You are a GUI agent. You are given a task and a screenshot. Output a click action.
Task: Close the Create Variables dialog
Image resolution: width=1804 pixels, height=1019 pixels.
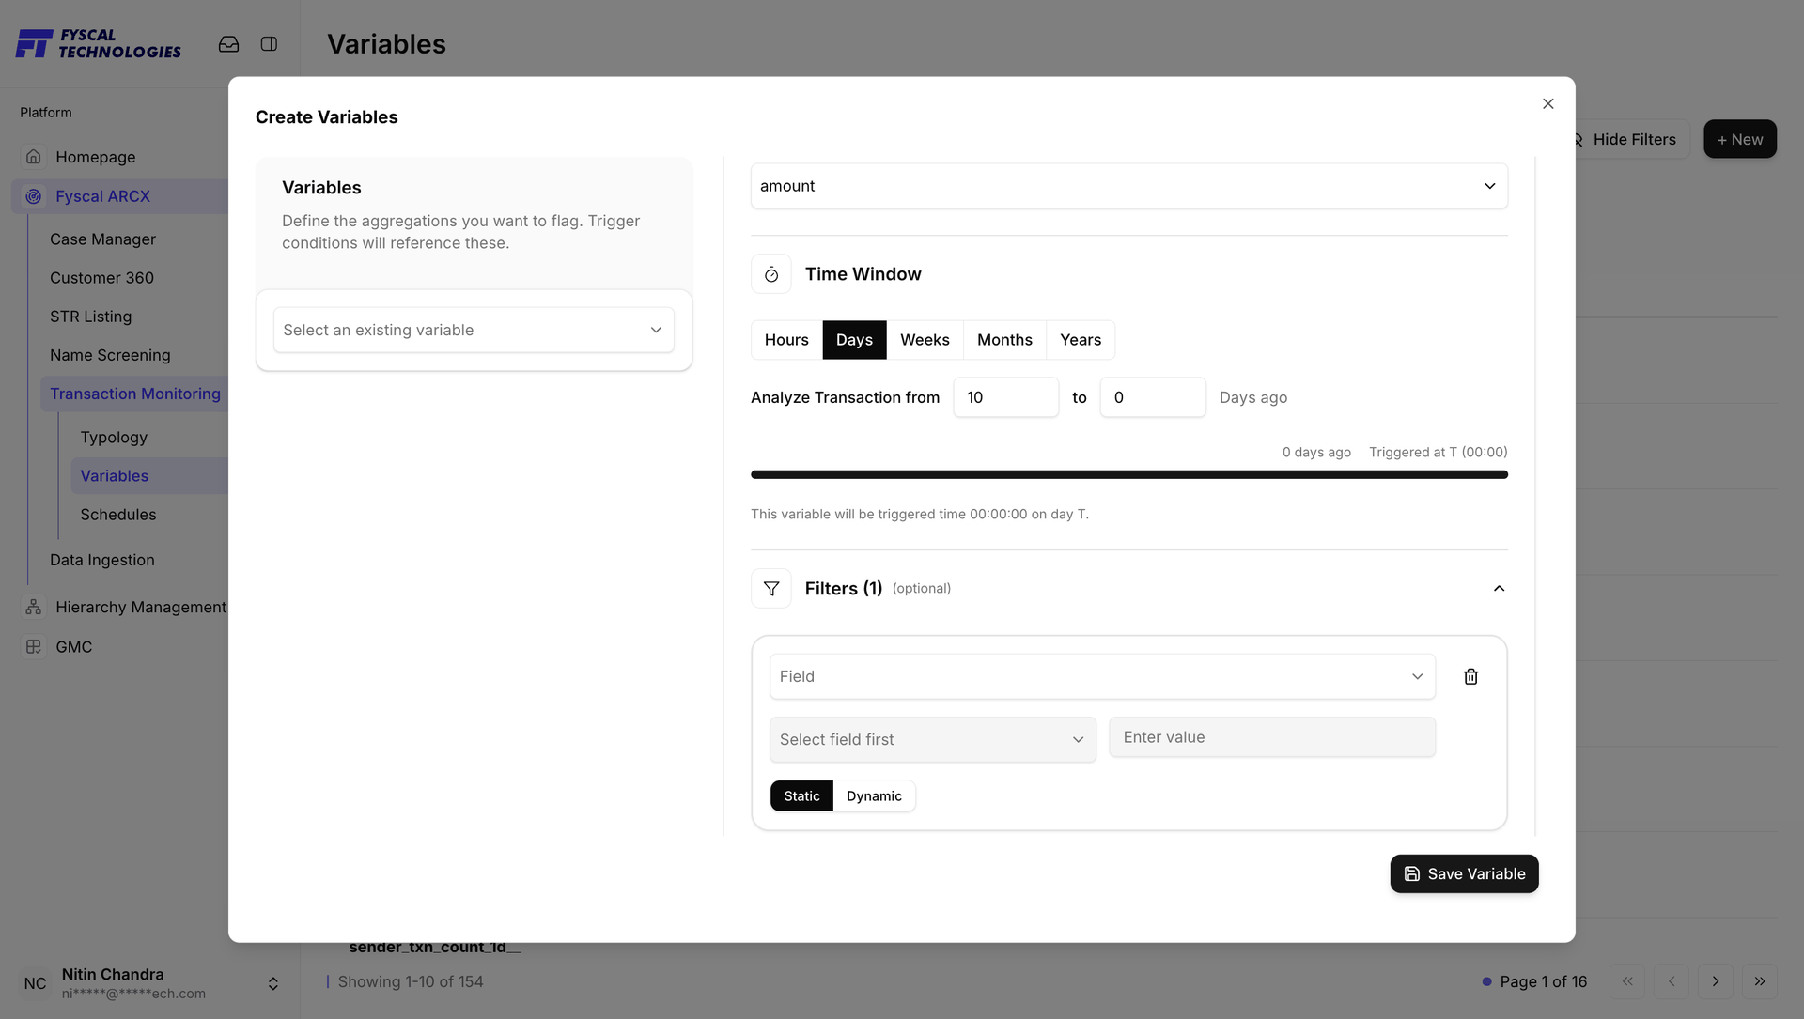(1548, 104)
